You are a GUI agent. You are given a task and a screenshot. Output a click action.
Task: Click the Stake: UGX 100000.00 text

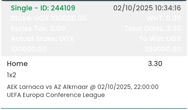point(49,18)
